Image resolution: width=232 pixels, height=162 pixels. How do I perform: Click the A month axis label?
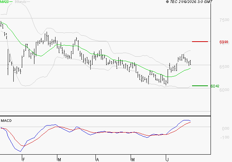coord(97,160)
